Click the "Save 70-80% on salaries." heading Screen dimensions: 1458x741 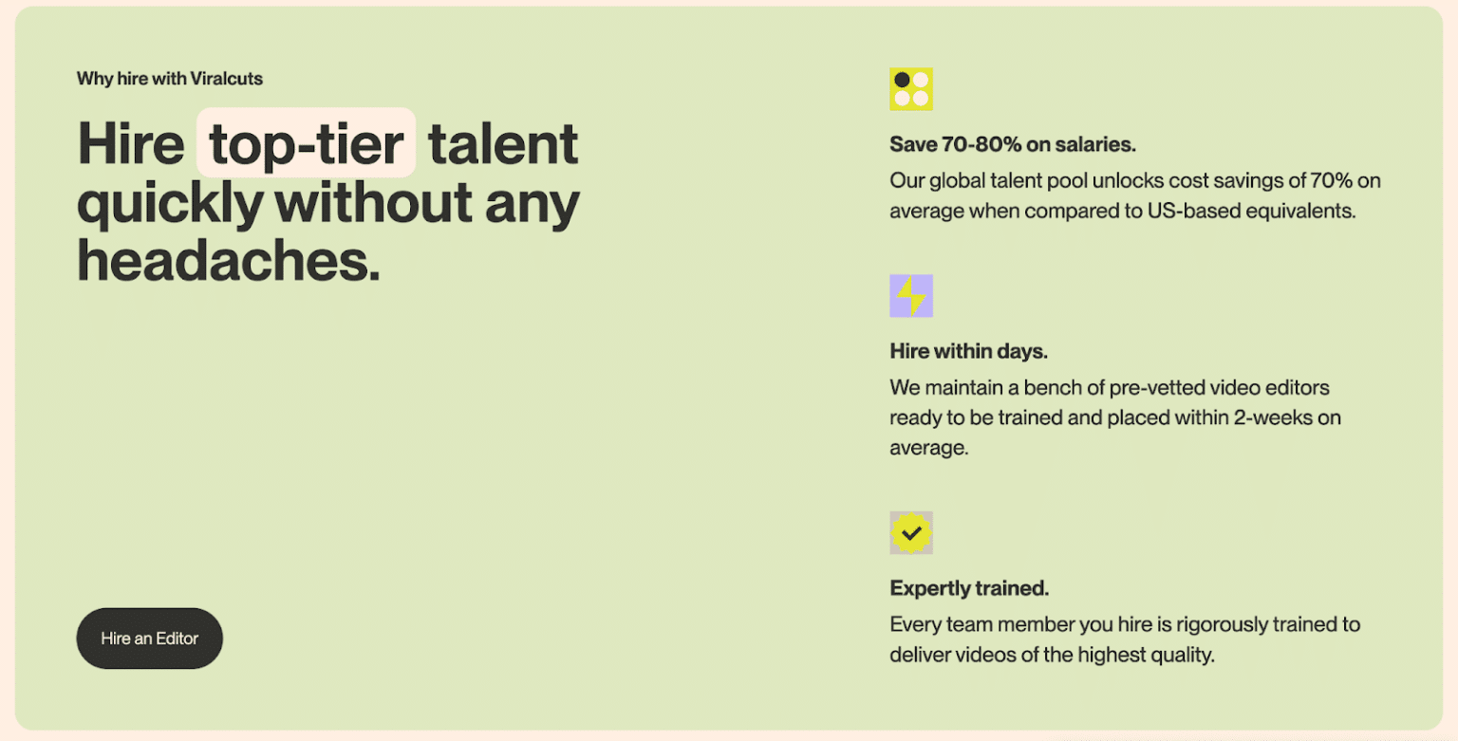(x=1013, y=145)
